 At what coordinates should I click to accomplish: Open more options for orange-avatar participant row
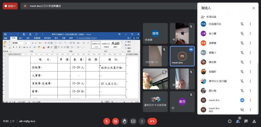pyautogui.click(x=250, y=43)
